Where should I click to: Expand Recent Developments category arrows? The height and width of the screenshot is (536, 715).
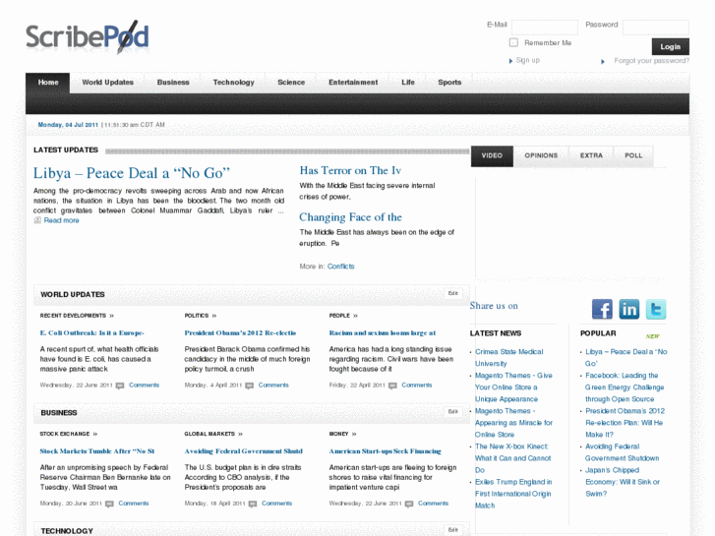(112, 316)
